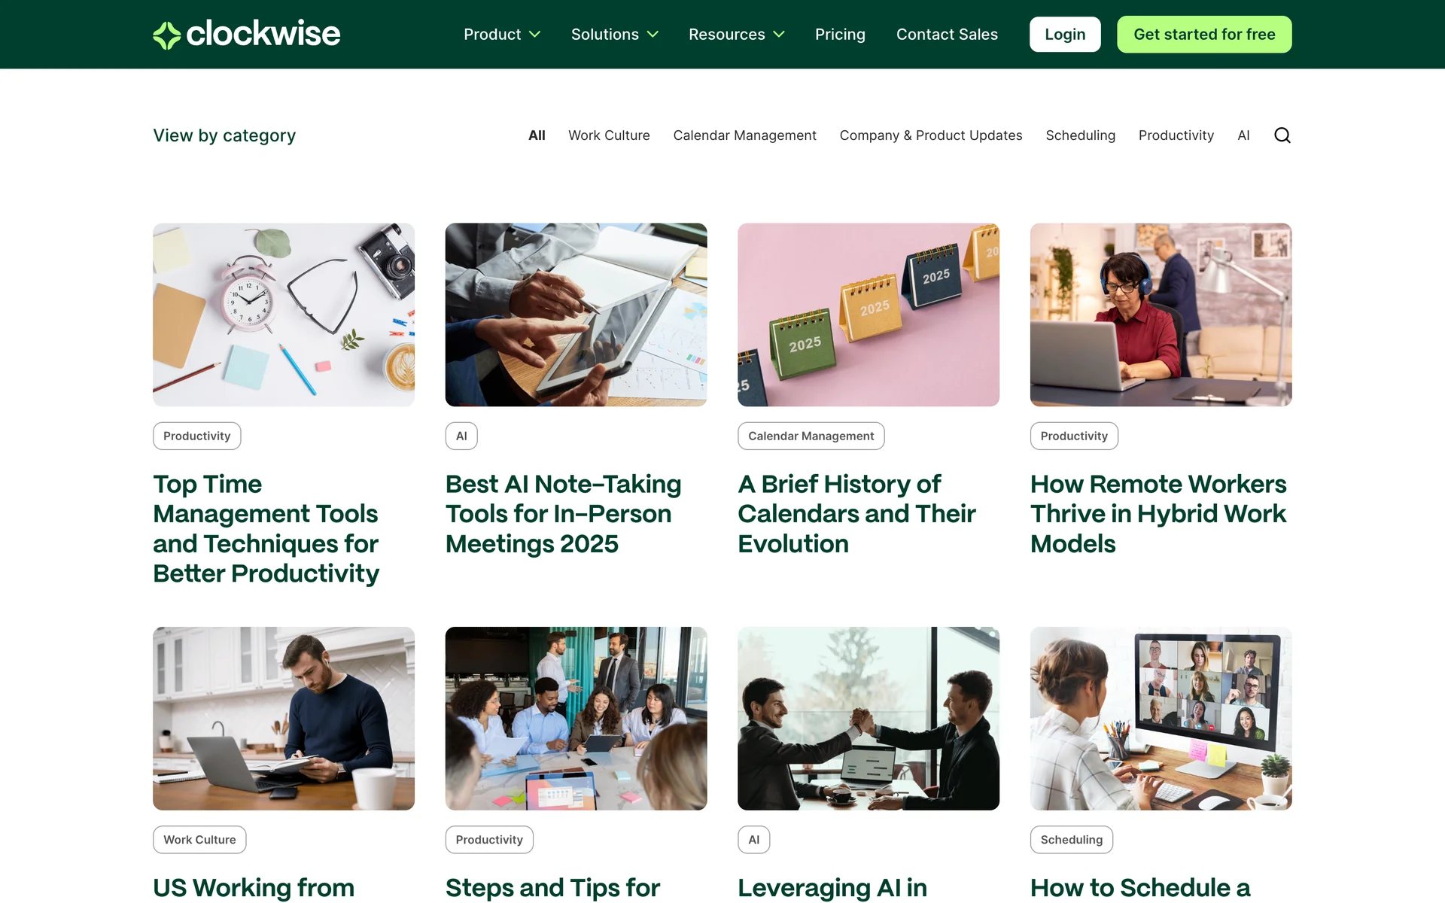Image resolution: width=1445 pixels, height=903 pixels.
Task: Click the video call monitor thumbnail
Action: [1161, 718]
